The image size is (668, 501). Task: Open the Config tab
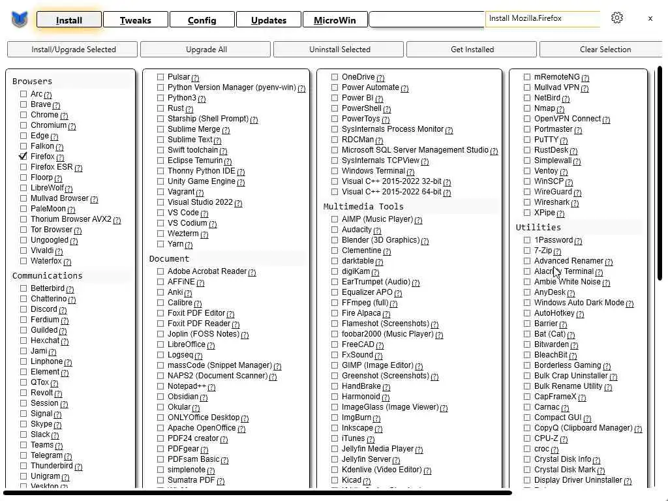pyautogui.click(x=202, y=20)
